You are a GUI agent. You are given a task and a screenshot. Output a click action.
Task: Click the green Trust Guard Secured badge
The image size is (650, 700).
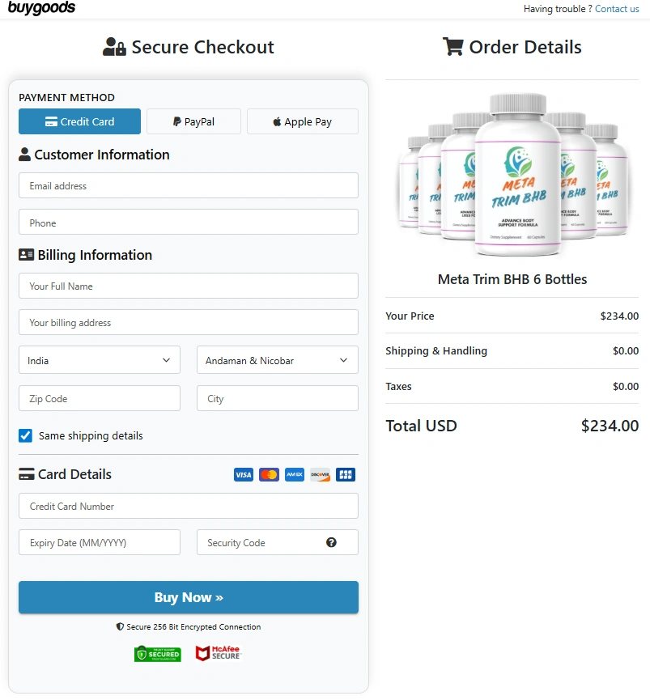pos(158,654)
